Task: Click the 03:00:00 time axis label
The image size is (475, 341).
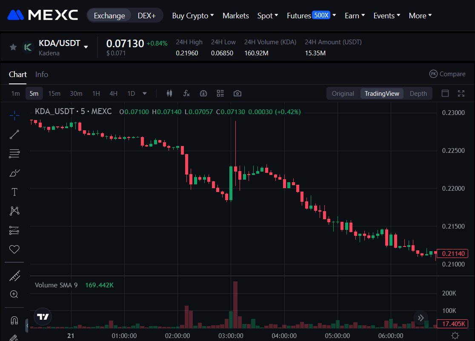Action: (x=231, y=335)
